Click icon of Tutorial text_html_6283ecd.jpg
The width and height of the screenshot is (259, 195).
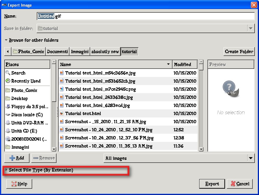pos(62,105)
